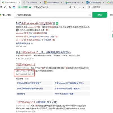Open the 下载 Windows 10 result title
Screen dimensions: 113x113
(x=25, y=64)
